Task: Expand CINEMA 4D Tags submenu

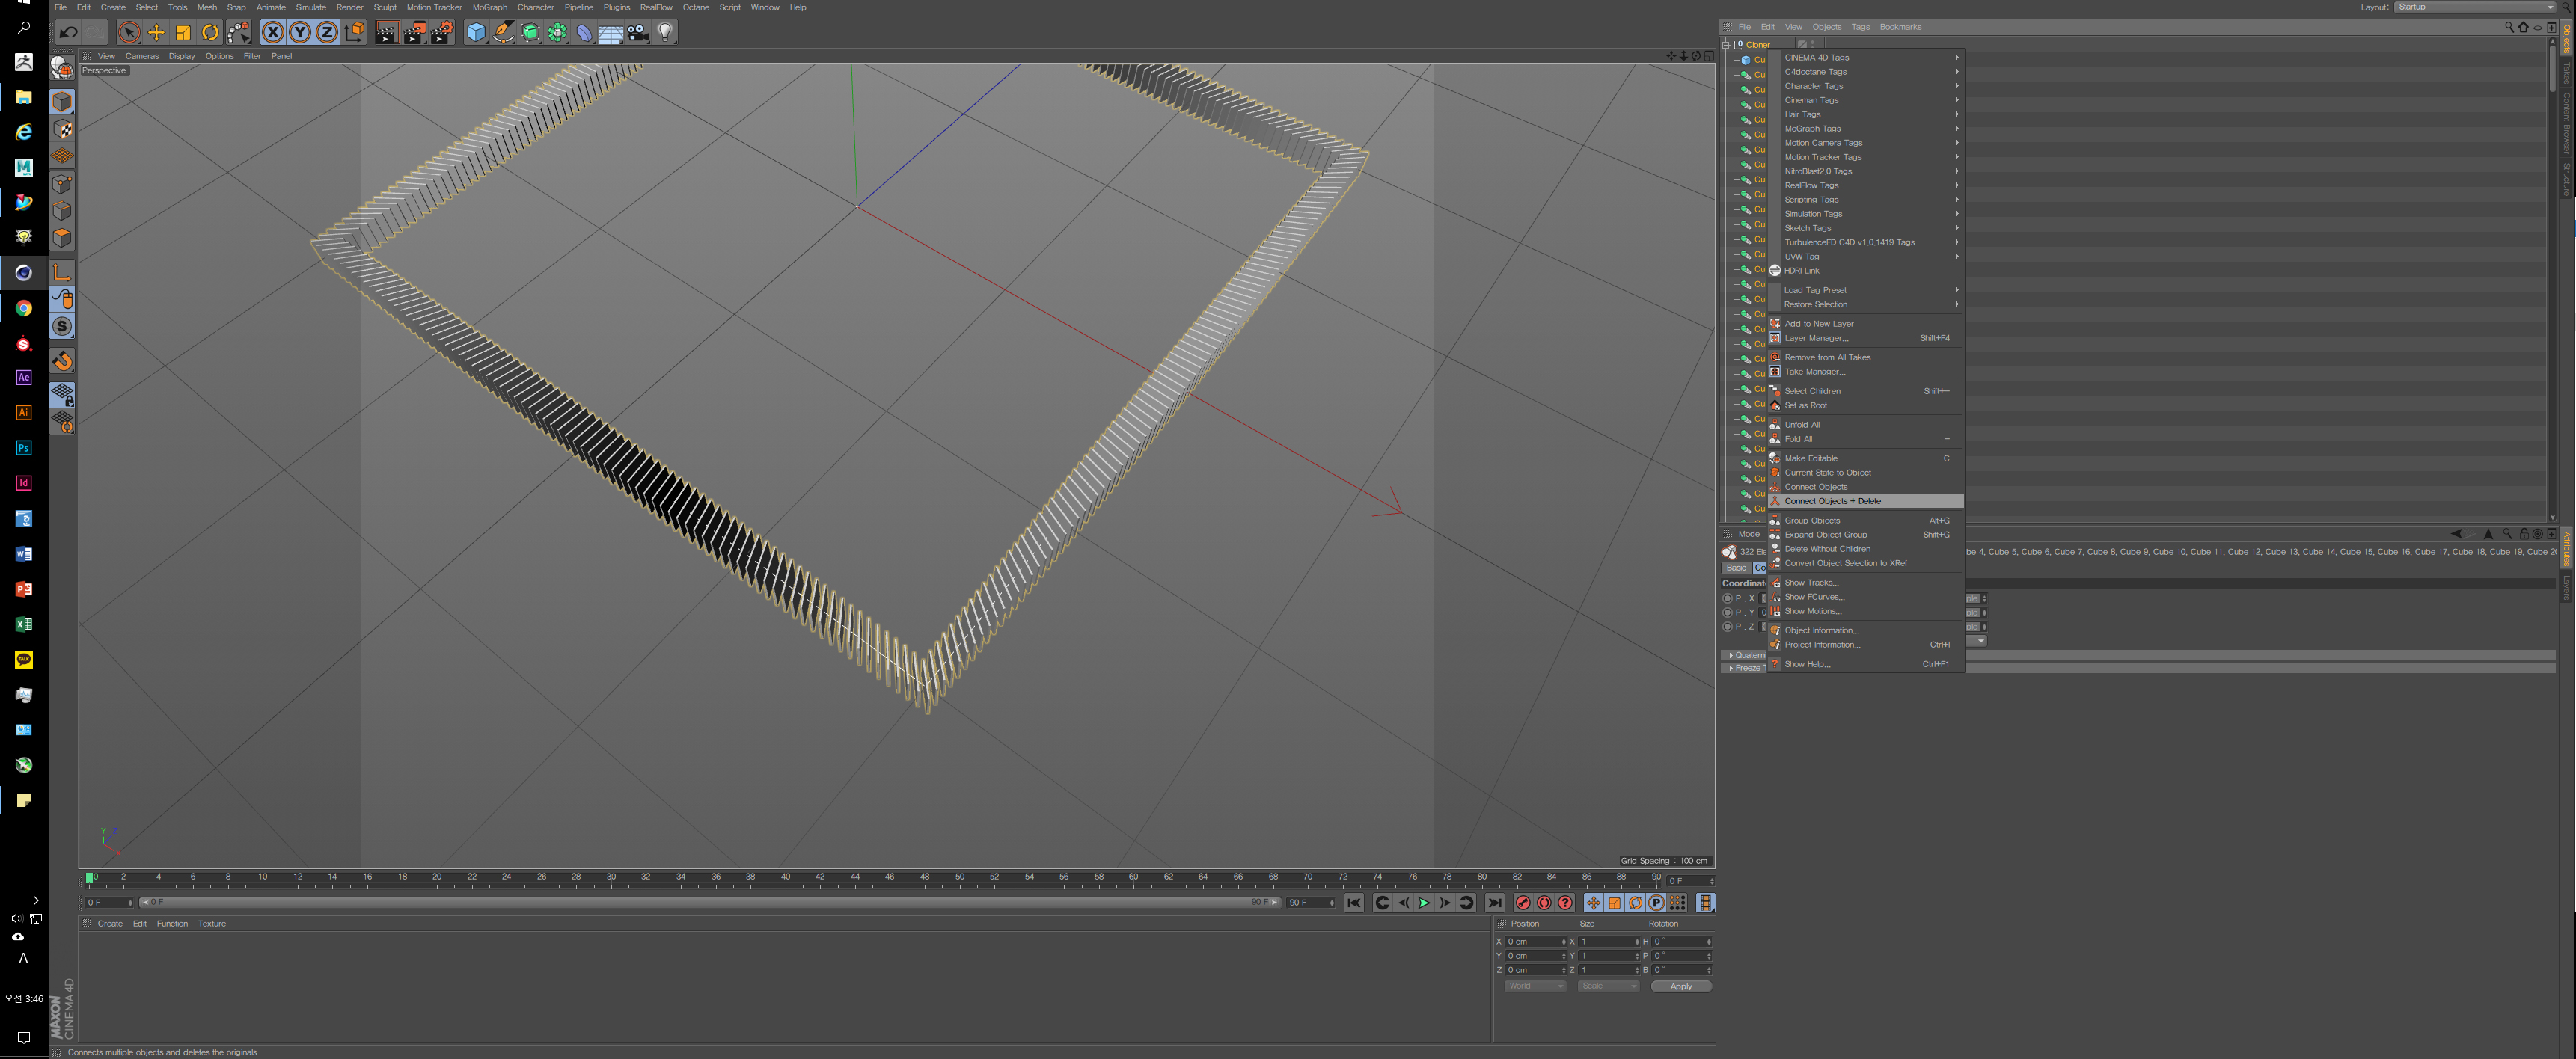Action: pos(1865,57)
